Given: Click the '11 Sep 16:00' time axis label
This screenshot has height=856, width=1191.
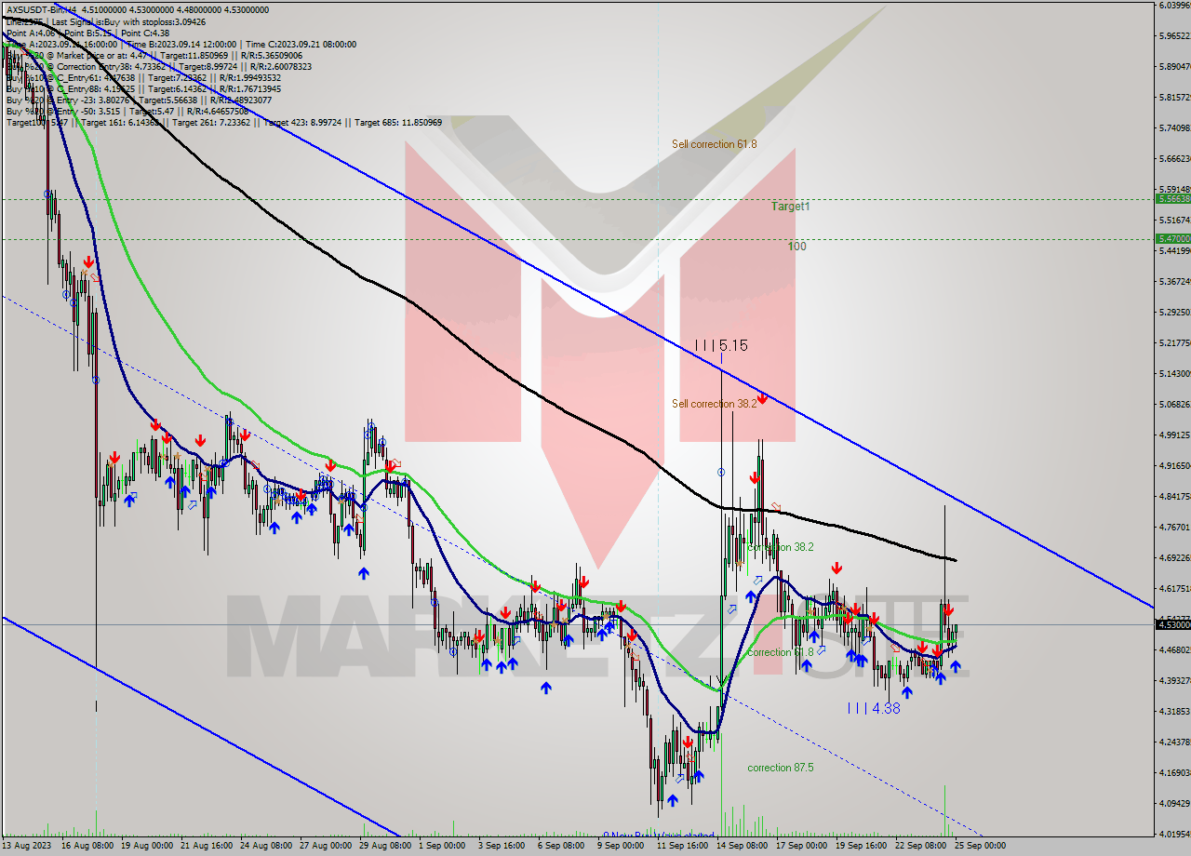Looking at the screenshot, I should pyautogui.click(x=681, y=846).
